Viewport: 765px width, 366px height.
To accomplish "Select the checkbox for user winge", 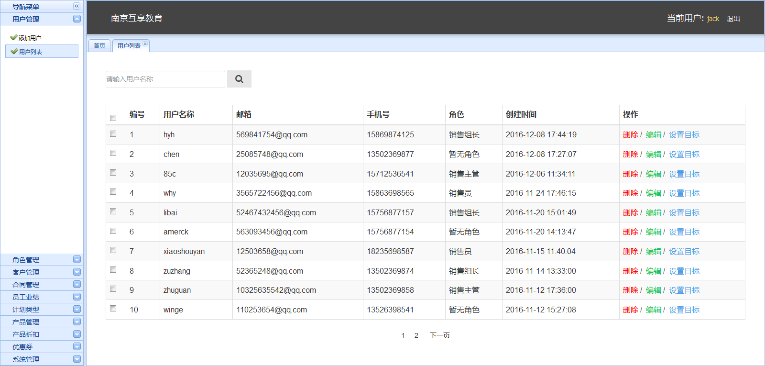I will 113,309.
